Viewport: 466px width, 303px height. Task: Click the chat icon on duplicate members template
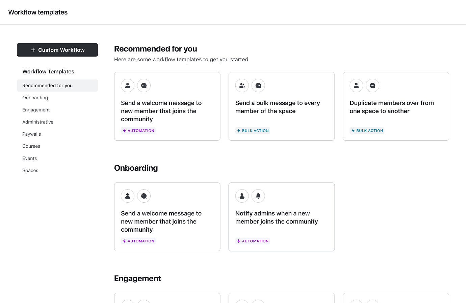point(372,86)
